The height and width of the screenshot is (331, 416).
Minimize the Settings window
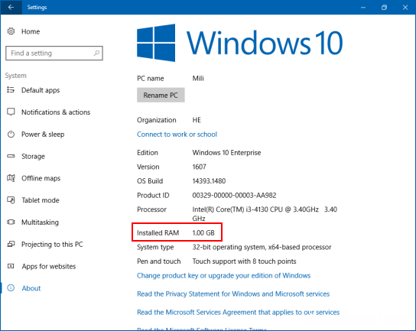tap(363, 8)
